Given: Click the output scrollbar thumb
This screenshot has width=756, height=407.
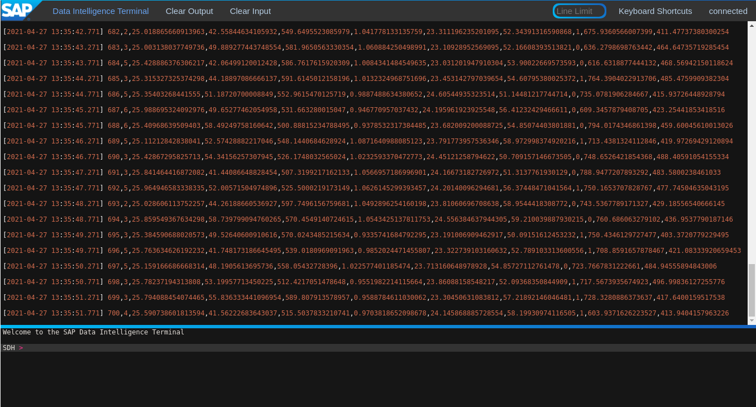Looking at the screenshot, I should tap(751, 290).
